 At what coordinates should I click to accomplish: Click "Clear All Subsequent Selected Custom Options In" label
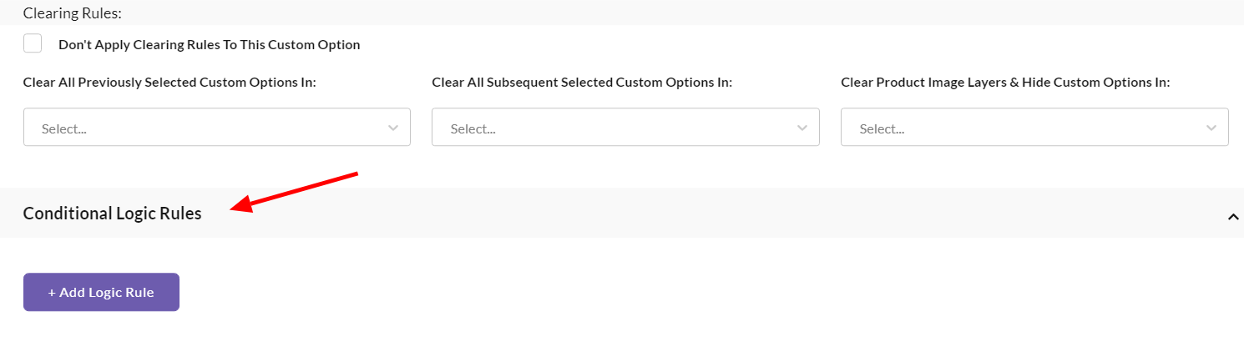pos(582,83)
